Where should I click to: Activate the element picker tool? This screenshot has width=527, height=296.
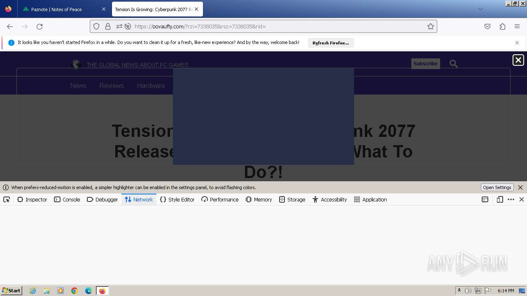click(x=7, y=199)
